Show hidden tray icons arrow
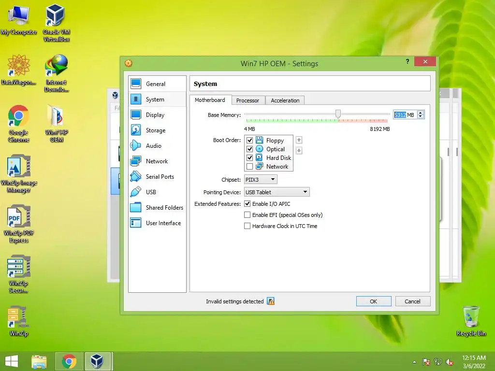 414,362
